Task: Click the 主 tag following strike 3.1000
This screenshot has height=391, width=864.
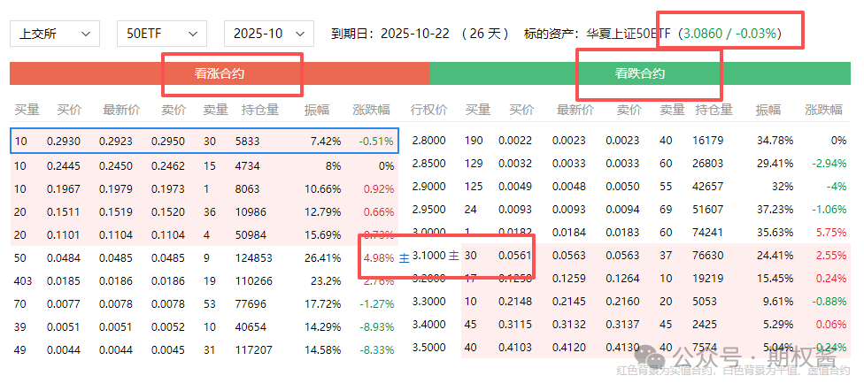Action: pos(453,256)
